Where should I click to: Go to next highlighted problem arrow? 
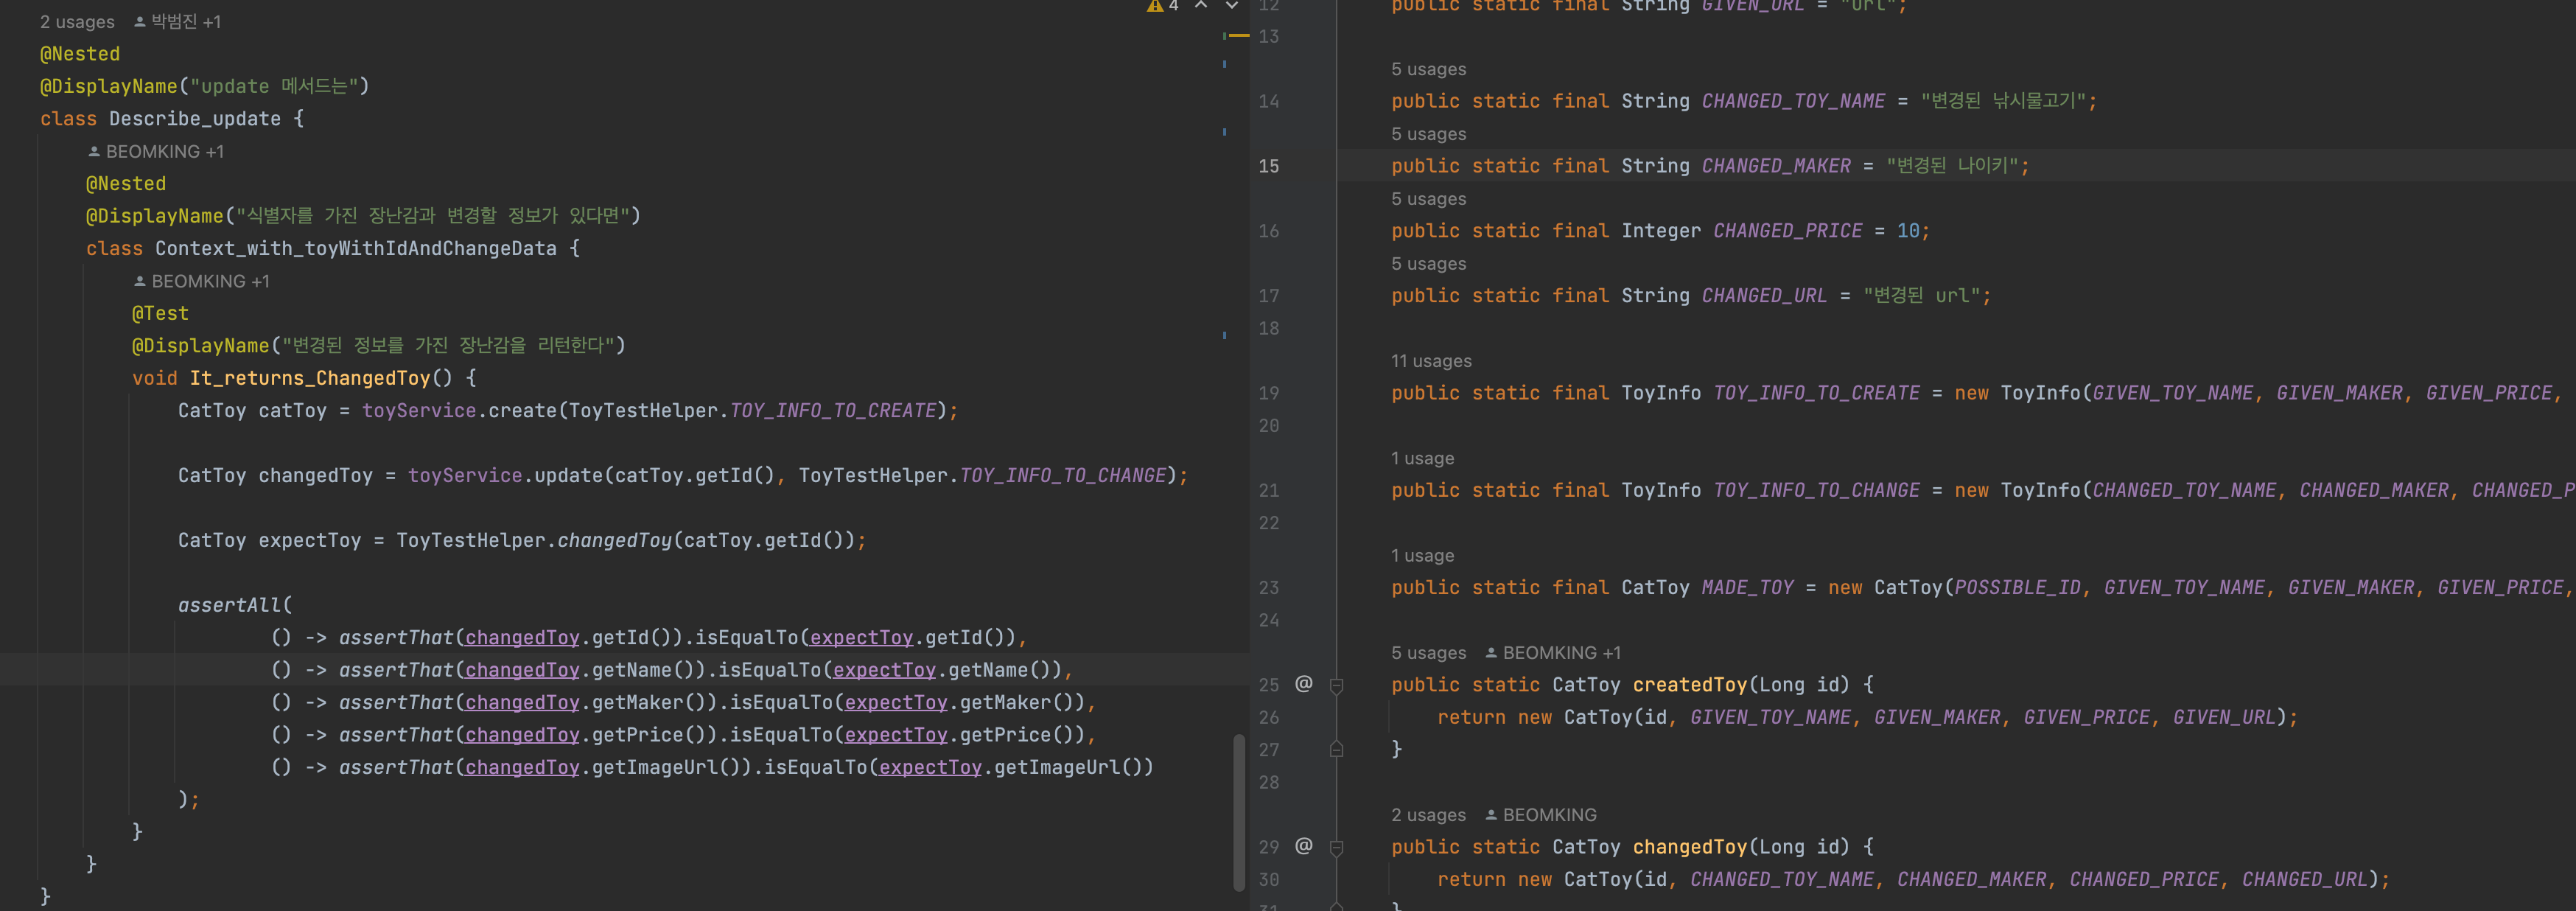[1232, 6]
